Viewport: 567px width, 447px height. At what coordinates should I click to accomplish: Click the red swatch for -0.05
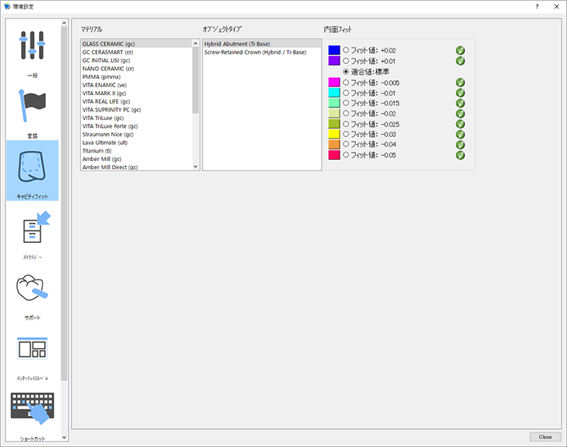[334, 155]
